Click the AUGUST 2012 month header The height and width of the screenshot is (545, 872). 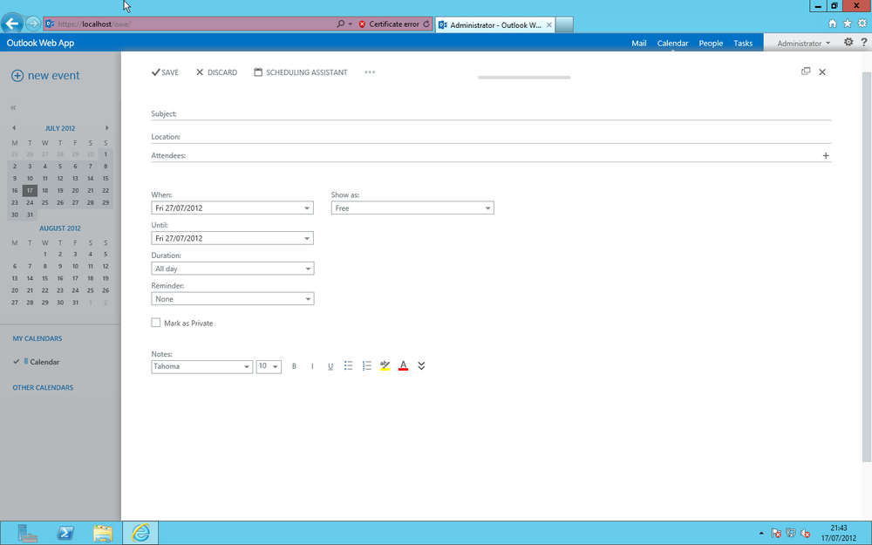60,228
